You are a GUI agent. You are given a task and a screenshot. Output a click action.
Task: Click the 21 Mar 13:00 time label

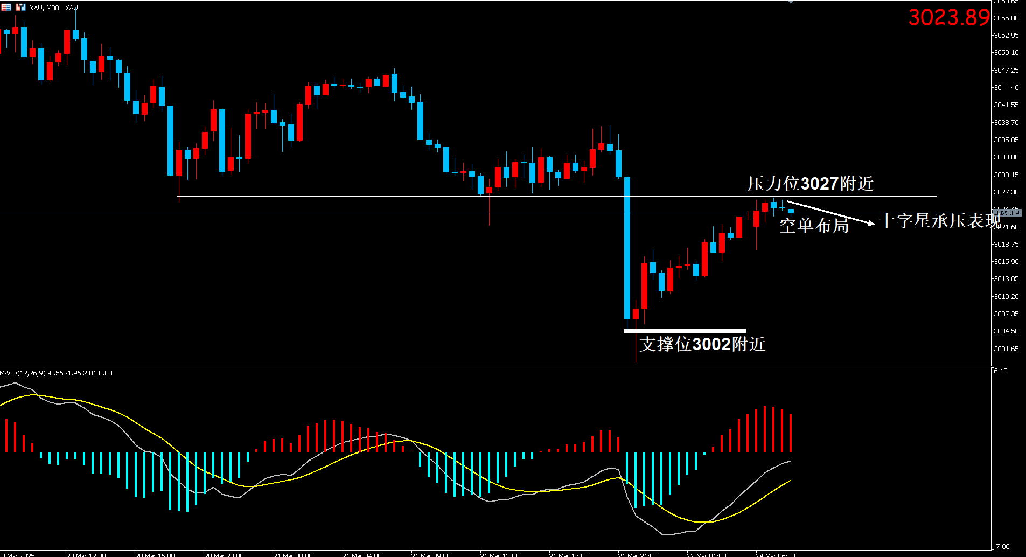pyautogui.click(x=499, y=554)
